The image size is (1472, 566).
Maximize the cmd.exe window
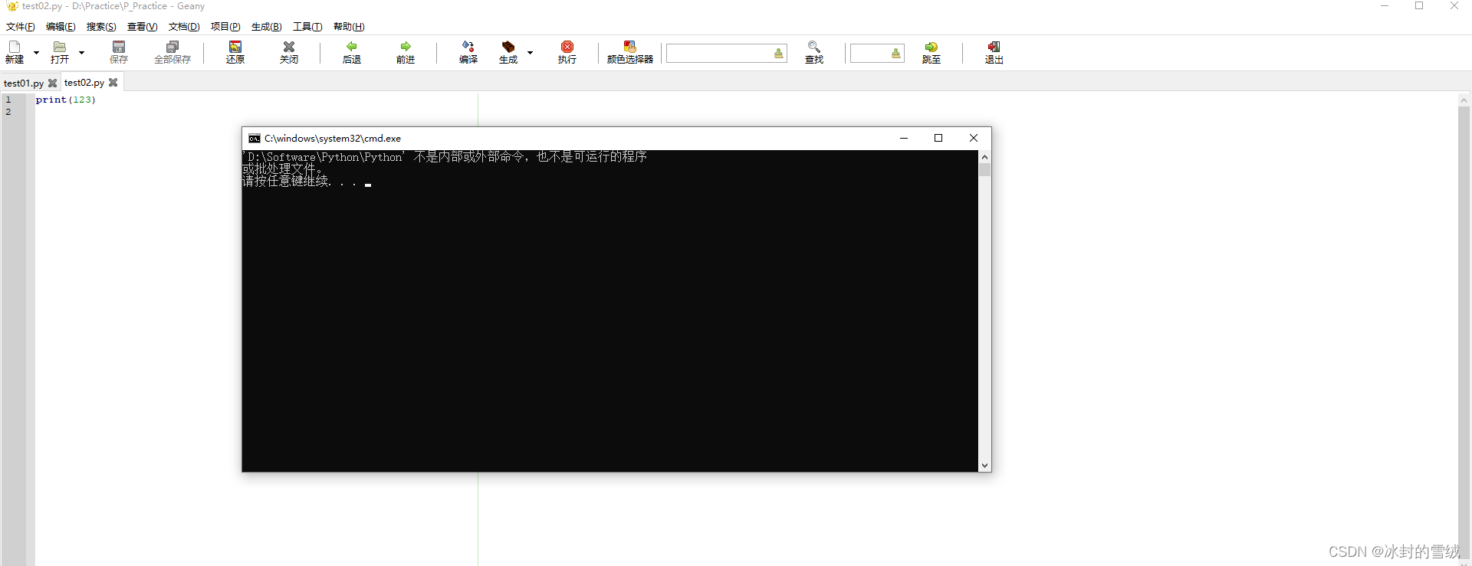[x=938, y=138]
